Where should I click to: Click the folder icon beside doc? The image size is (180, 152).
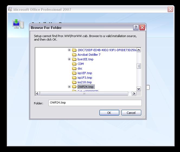tap(74, 68)
